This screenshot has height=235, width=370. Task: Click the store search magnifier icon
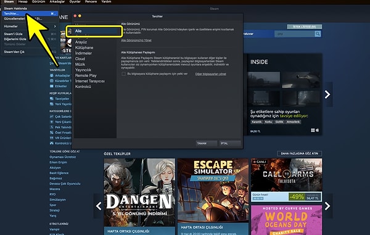318,34
